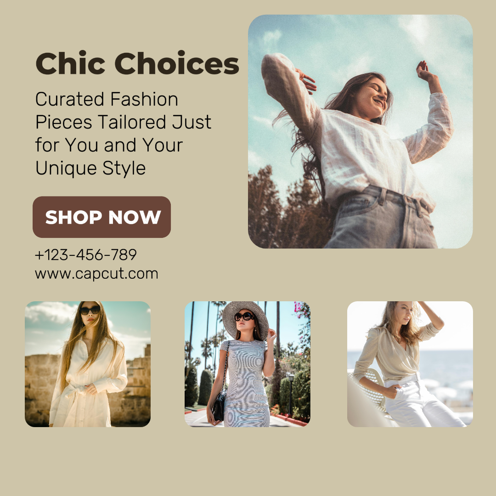Select the +123-456-789 phone number
The image size is (496, 496).
(x=86, y=254)
